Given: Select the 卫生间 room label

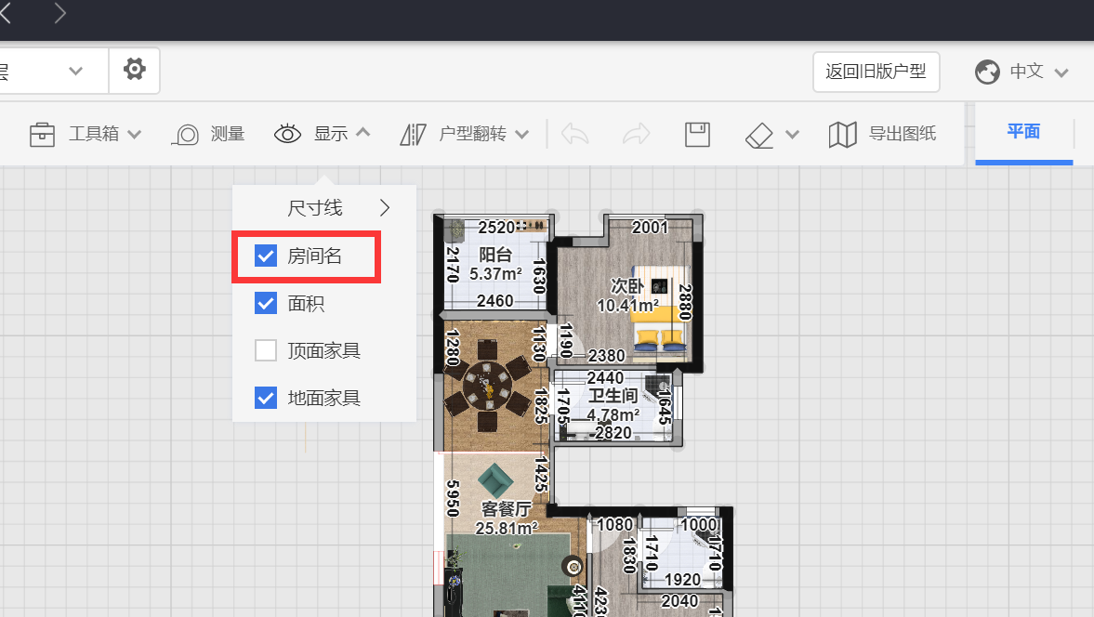Looking at the screenshot, I should tap(613, 396).
